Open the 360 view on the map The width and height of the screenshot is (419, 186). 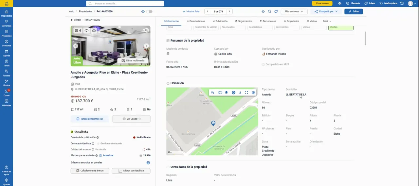coord(220,93)
